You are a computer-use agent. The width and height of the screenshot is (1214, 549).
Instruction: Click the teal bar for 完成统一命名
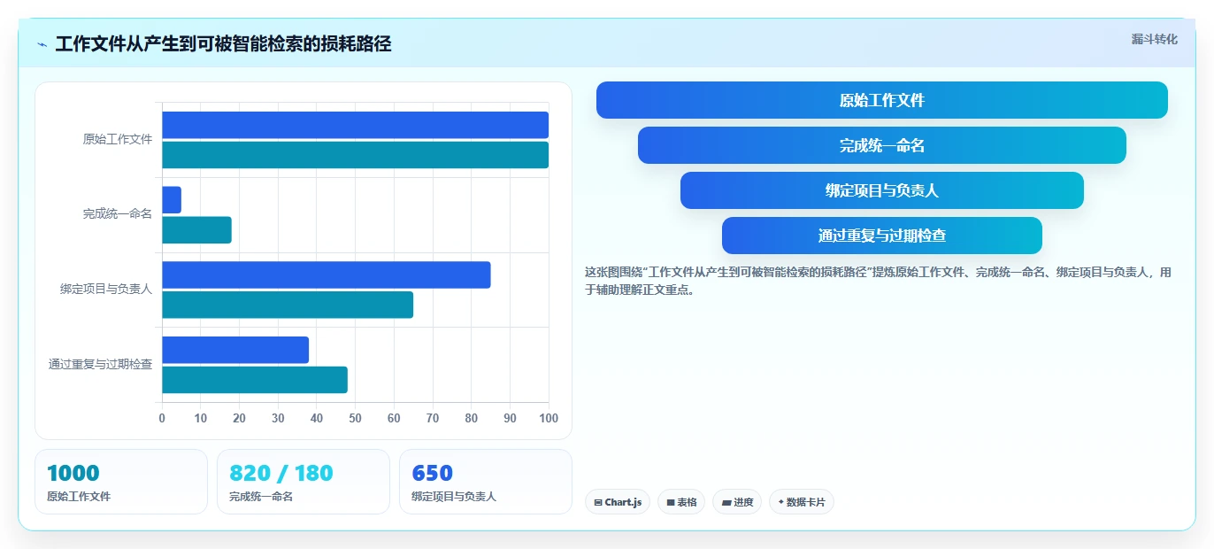click(x=196, y=230)
